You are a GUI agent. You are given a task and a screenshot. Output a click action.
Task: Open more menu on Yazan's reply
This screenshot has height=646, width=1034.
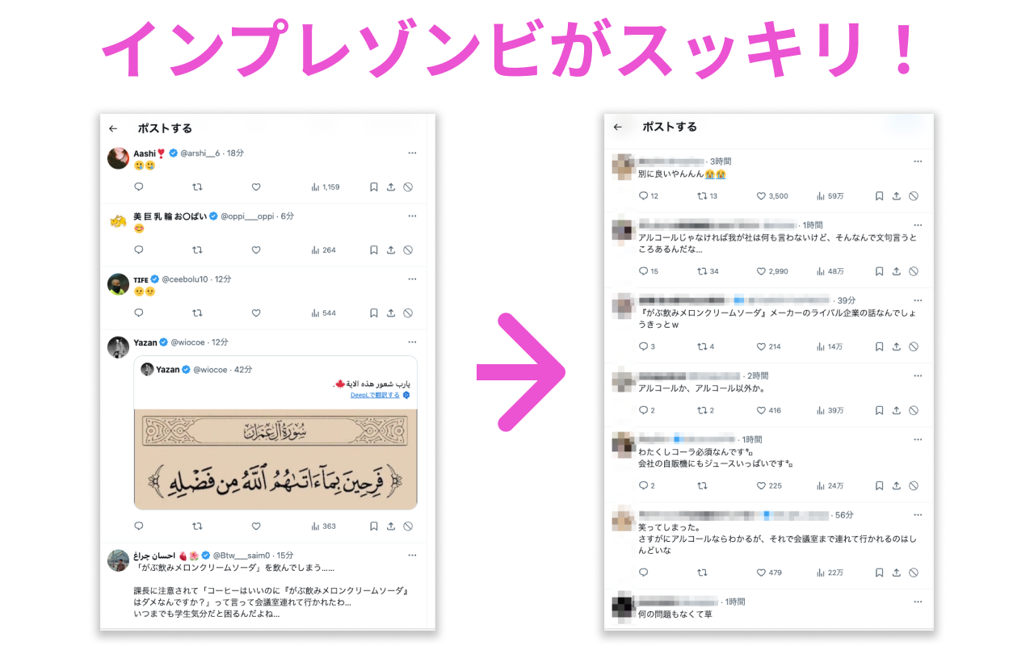(412, 342)
